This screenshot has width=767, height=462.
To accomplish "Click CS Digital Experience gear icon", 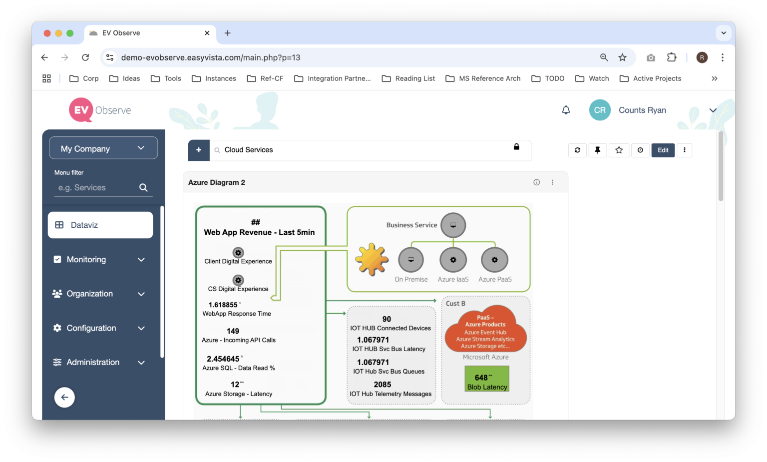I will click(238, 280).
